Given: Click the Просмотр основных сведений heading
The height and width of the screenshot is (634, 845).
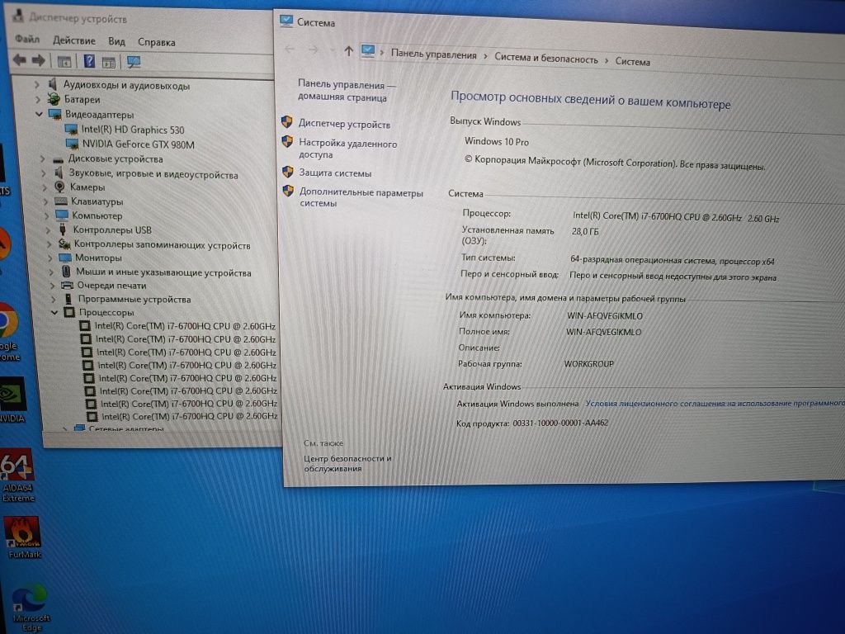Looking at the screenshot, I should click(591, 100).
